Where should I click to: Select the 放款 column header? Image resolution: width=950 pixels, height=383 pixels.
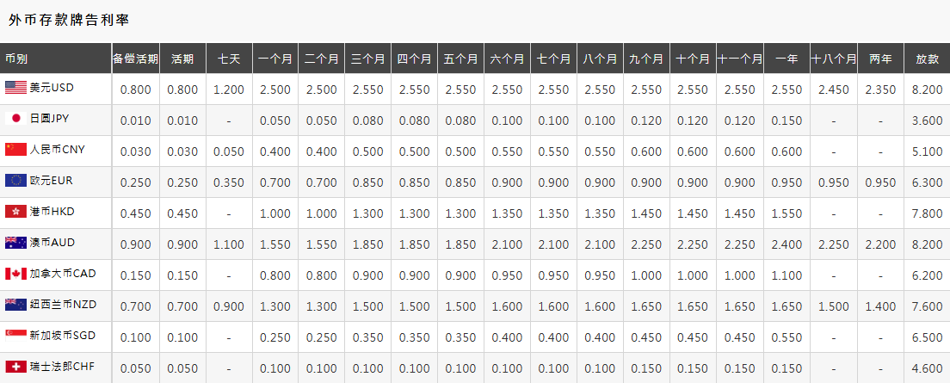point(927,59)
